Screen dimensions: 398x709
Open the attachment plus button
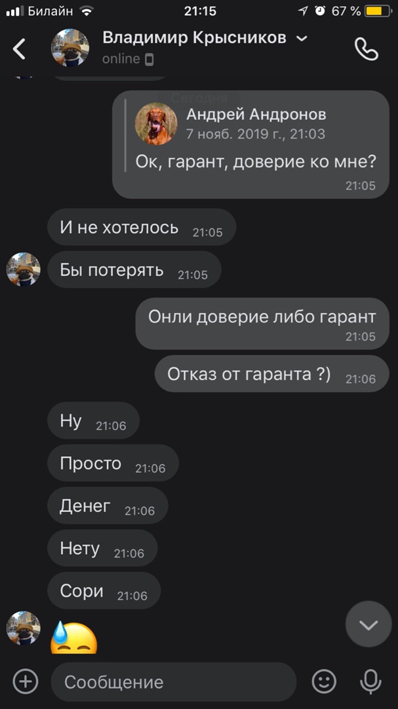click(x=26, y=681)
